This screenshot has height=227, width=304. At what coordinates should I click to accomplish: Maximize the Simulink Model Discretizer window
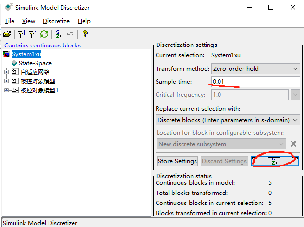pyautogui.click(x=271, y=7)
